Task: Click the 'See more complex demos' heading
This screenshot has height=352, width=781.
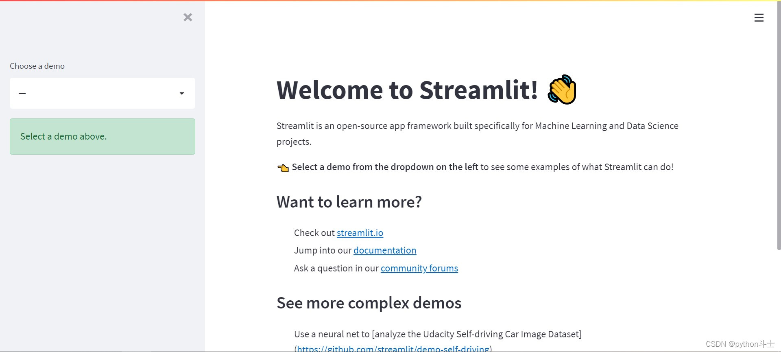Action: tap(369, 303)
